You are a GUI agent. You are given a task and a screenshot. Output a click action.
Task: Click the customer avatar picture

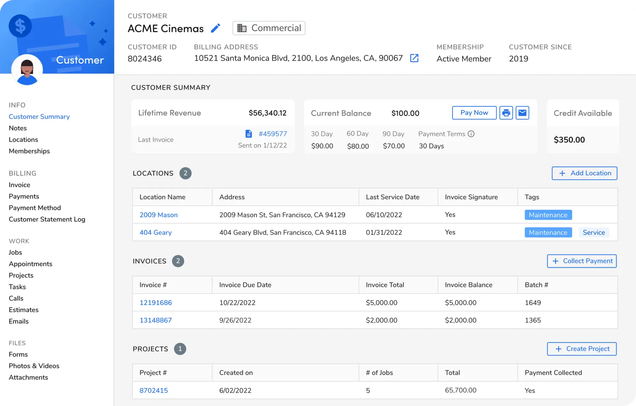click(27, 70)
